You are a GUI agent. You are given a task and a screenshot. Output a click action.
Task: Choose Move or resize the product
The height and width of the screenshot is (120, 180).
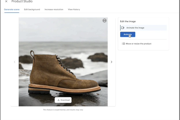pos(137,44)
